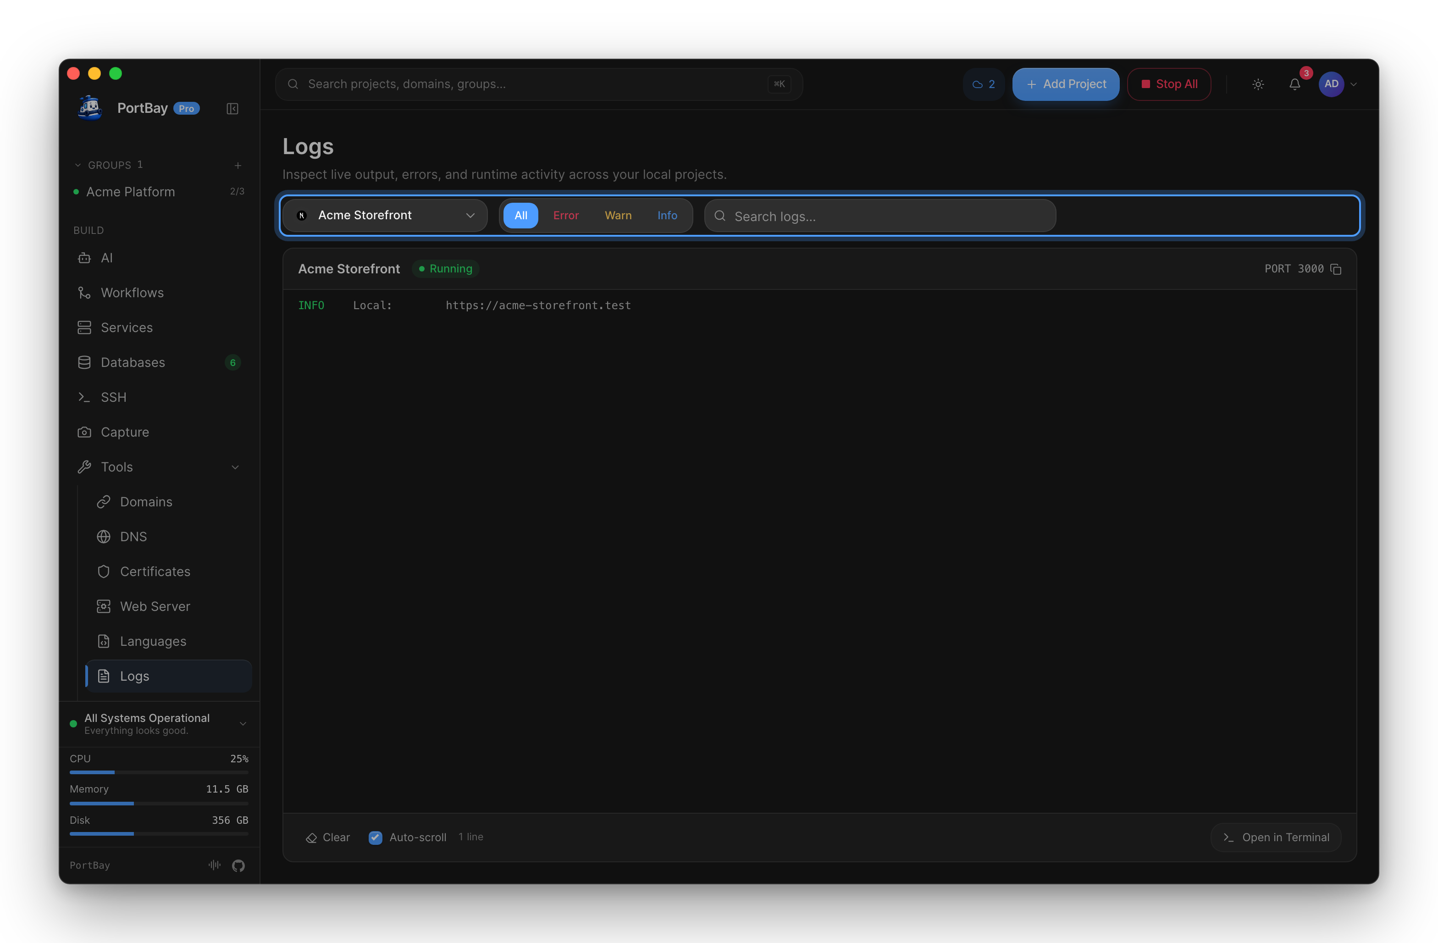Click the CPU usage bar
Screen dimensions: 1438x943
159,772
